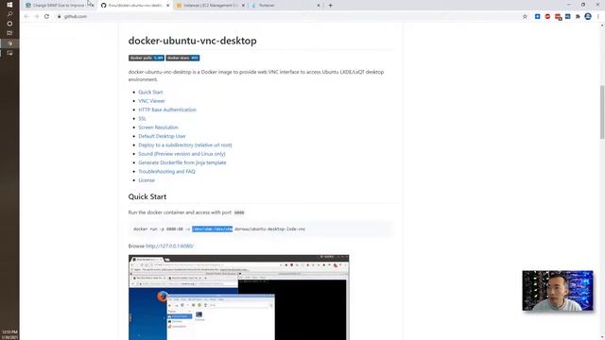Open Troubleshooting and FAQ link
The image size is (605, 340).
(x=166, y=172)
